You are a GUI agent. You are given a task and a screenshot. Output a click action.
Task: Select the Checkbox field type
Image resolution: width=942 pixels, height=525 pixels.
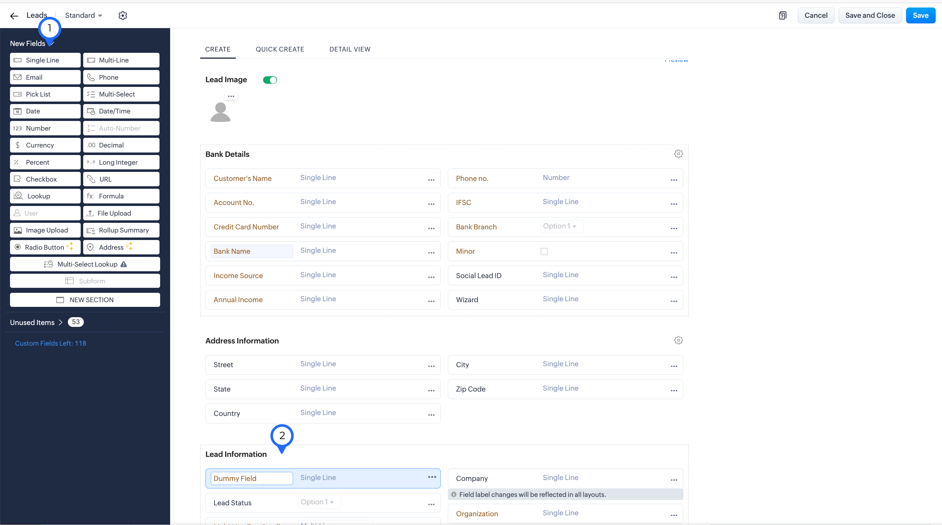45,179
